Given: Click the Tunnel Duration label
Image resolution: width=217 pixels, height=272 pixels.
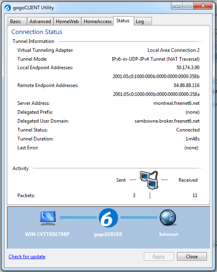Looking at the screenshot, I should [35, 139].
